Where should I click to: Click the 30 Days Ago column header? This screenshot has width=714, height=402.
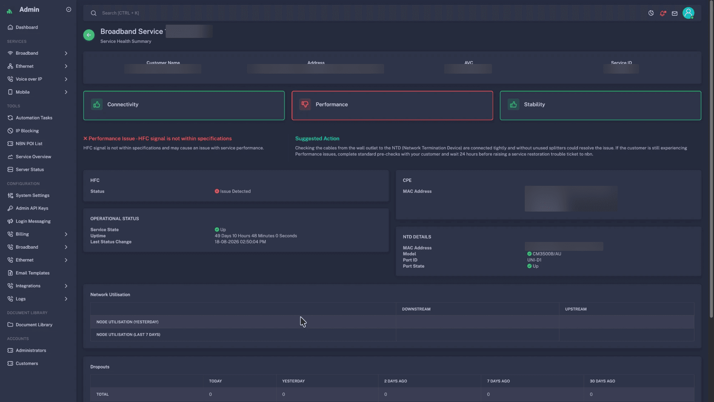602,381
